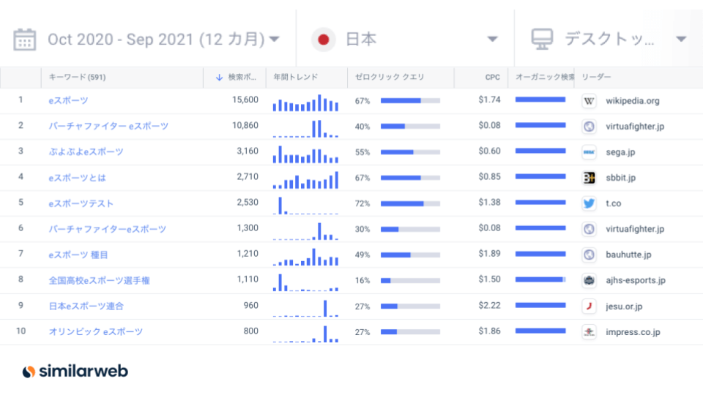Click the sbbit.jp site icon
The image size is (703, 395).
(588, 178)
